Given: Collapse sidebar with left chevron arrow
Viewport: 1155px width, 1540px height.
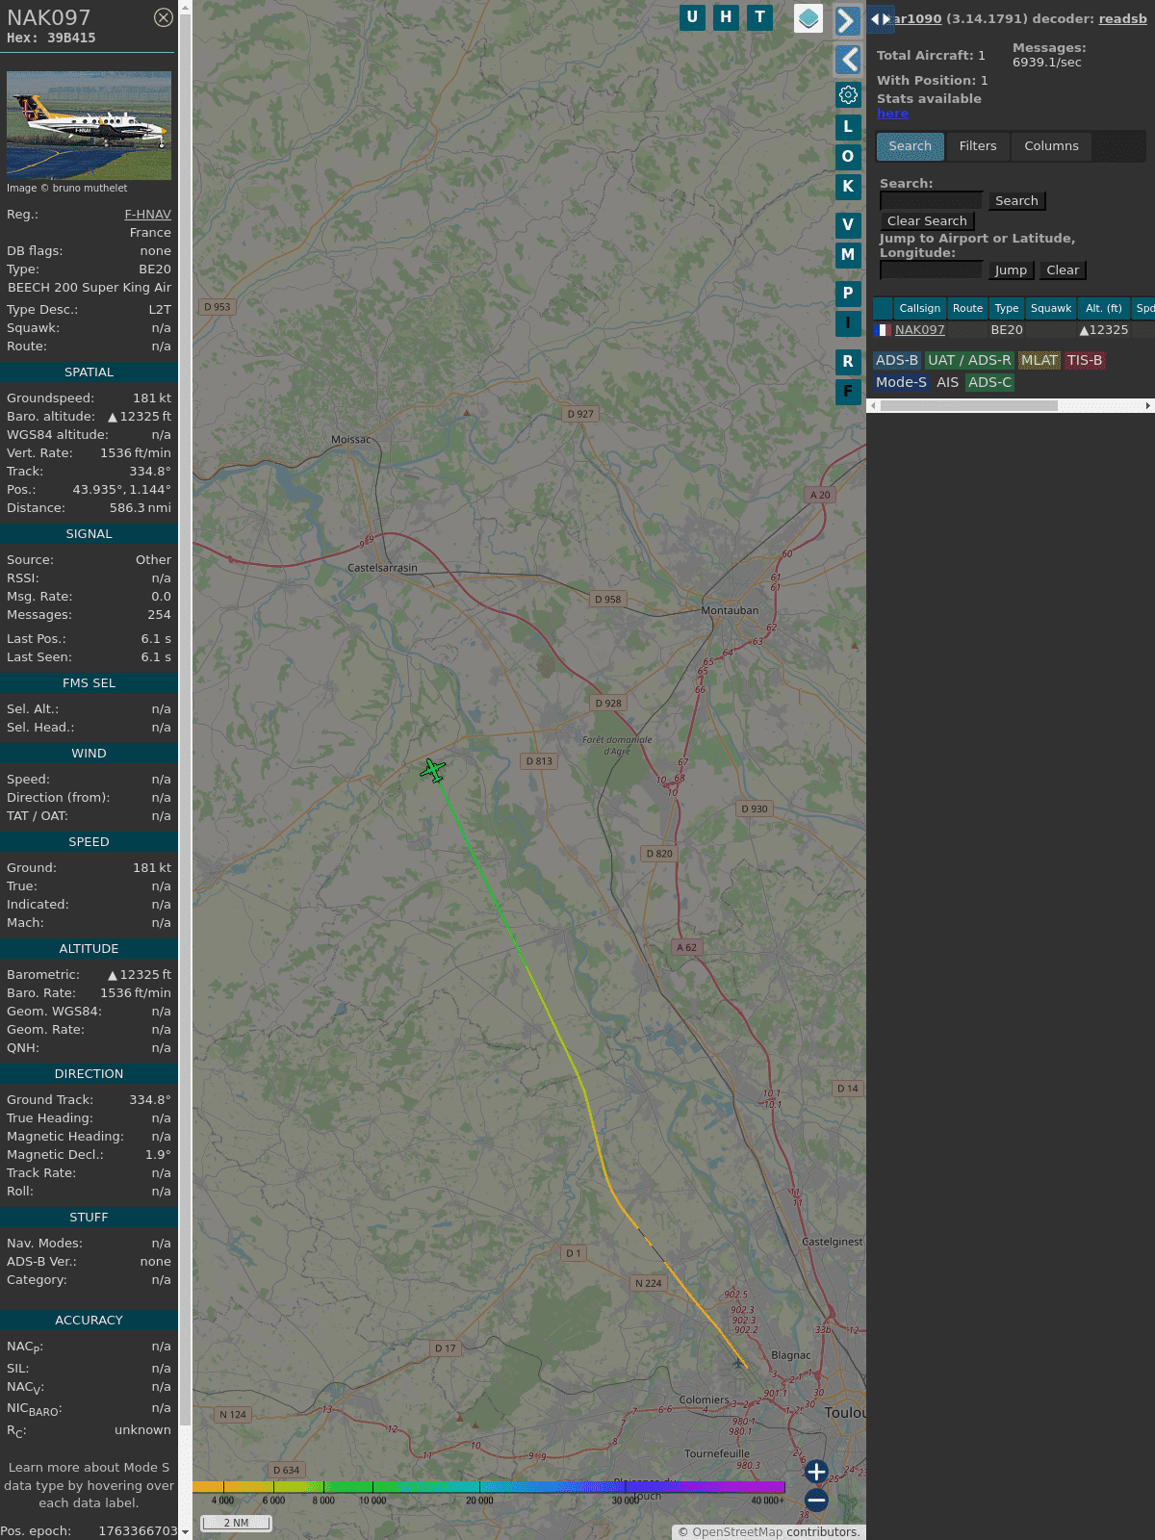Looking at the screenshot, I should point(848,60).
